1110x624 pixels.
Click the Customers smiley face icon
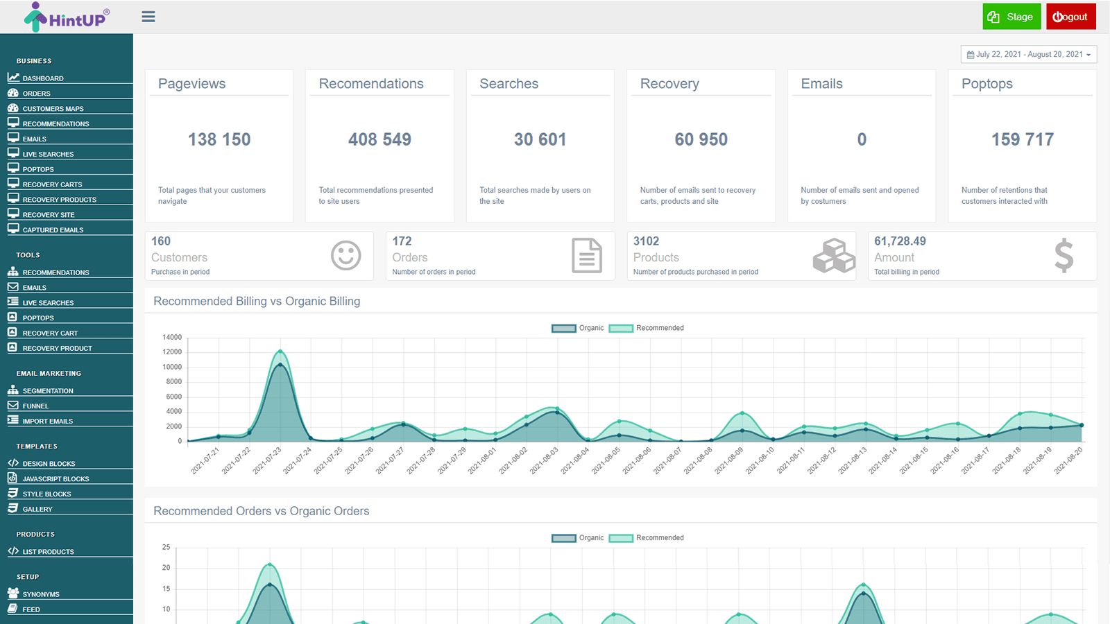tap(345, 255)
